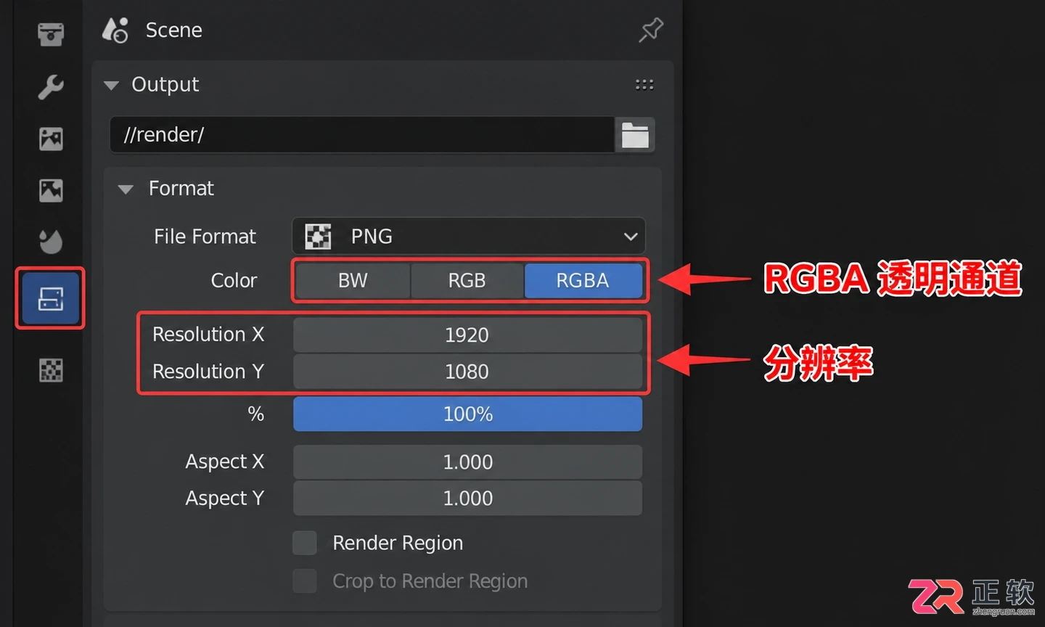Image resolution: width=1045 pixels, height=627 pixels.
Task: Open the Render properties tab icon
Action: click(51, 33)
